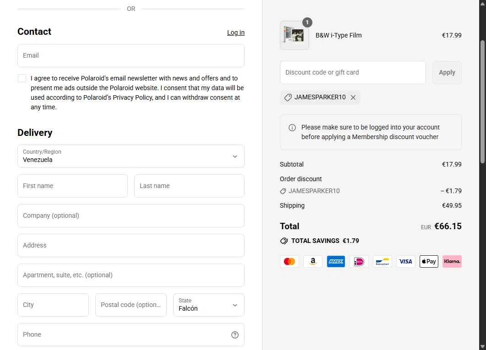Click the Delivery heading
Viewport: 486px width, 350px height.
[35, 133]
